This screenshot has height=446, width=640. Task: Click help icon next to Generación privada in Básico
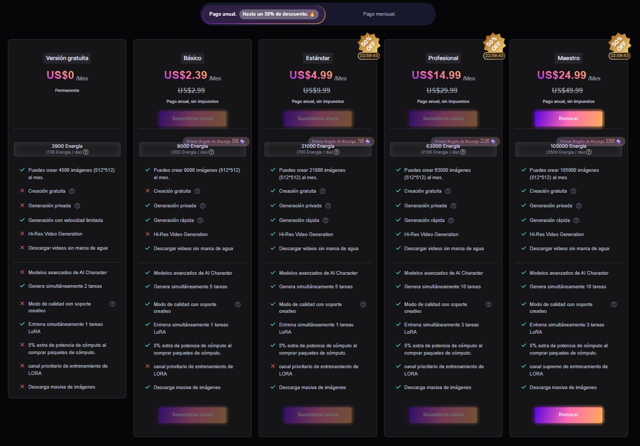point(203,206)
